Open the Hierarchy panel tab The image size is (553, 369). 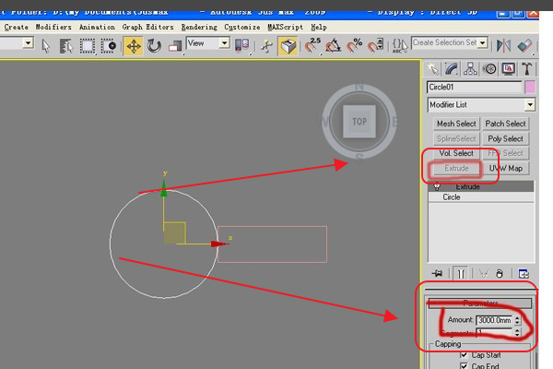click(470, 69)
